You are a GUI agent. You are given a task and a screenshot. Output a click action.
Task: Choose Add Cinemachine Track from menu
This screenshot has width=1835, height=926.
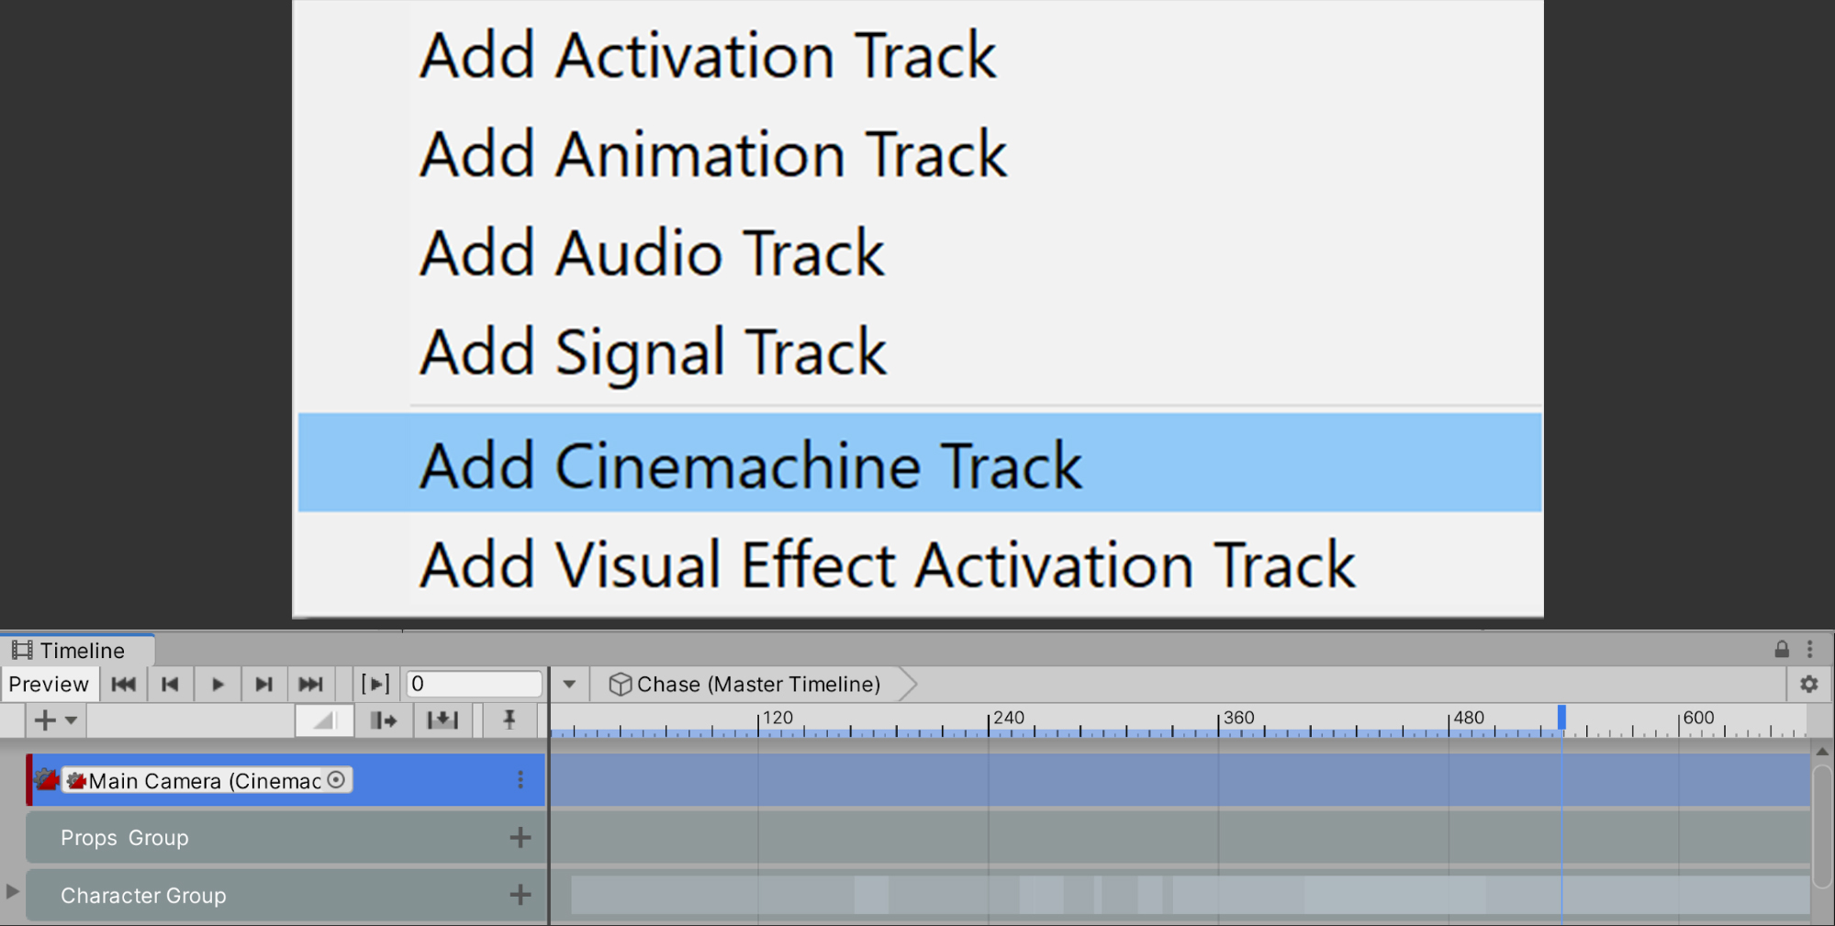(751, 465)
